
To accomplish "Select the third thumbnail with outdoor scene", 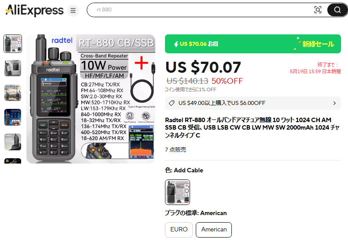I will (x=13, y=93).
